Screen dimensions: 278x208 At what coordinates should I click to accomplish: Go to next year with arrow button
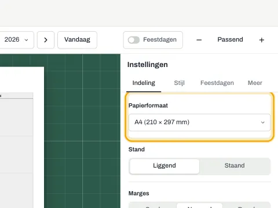pos(46,40)
